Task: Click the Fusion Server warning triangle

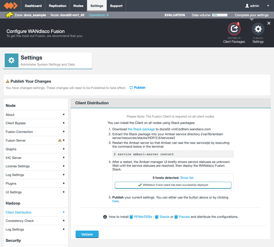Action: (x=60, y=140)
